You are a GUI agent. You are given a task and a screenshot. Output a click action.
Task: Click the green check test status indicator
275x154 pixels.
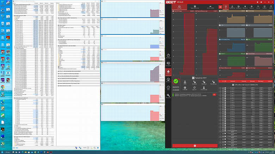(x=176, y=81)
